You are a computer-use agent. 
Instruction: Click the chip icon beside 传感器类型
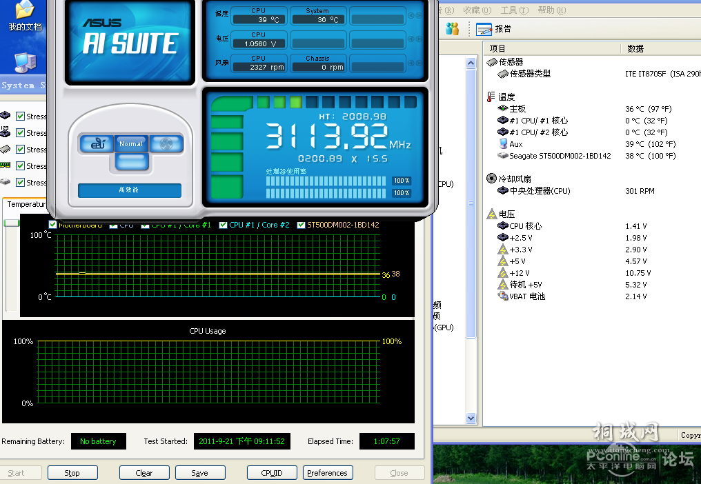pyautogui.click(x=503, y=73)
